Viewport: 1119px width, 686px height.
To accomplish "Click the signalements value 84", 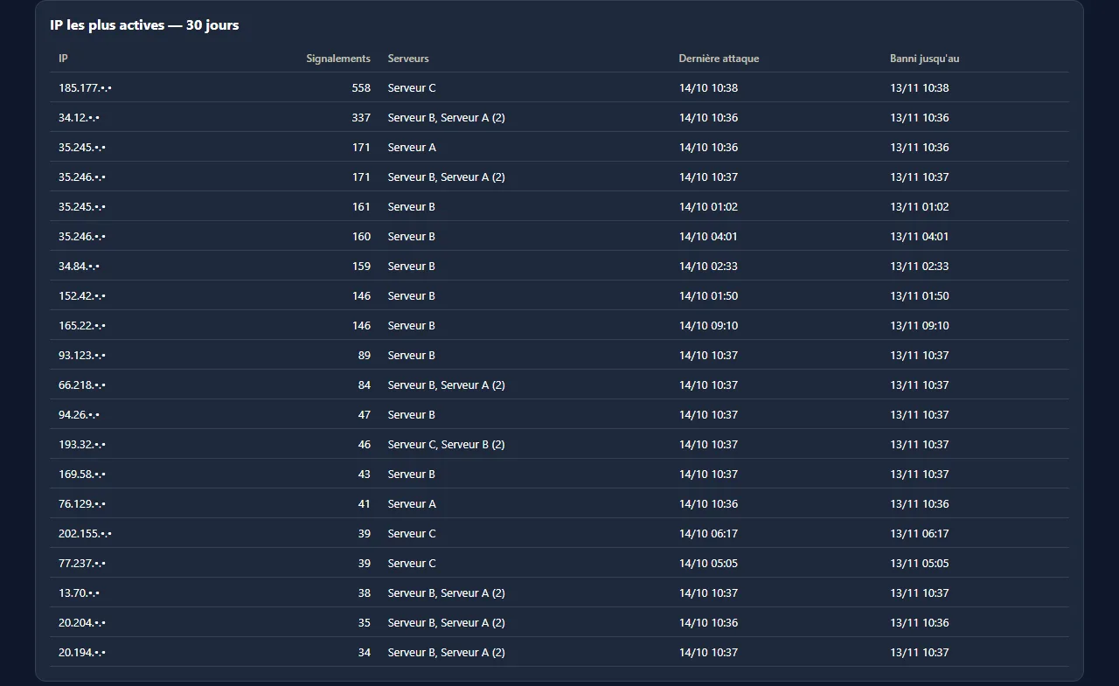I will (x=364, y=385).
